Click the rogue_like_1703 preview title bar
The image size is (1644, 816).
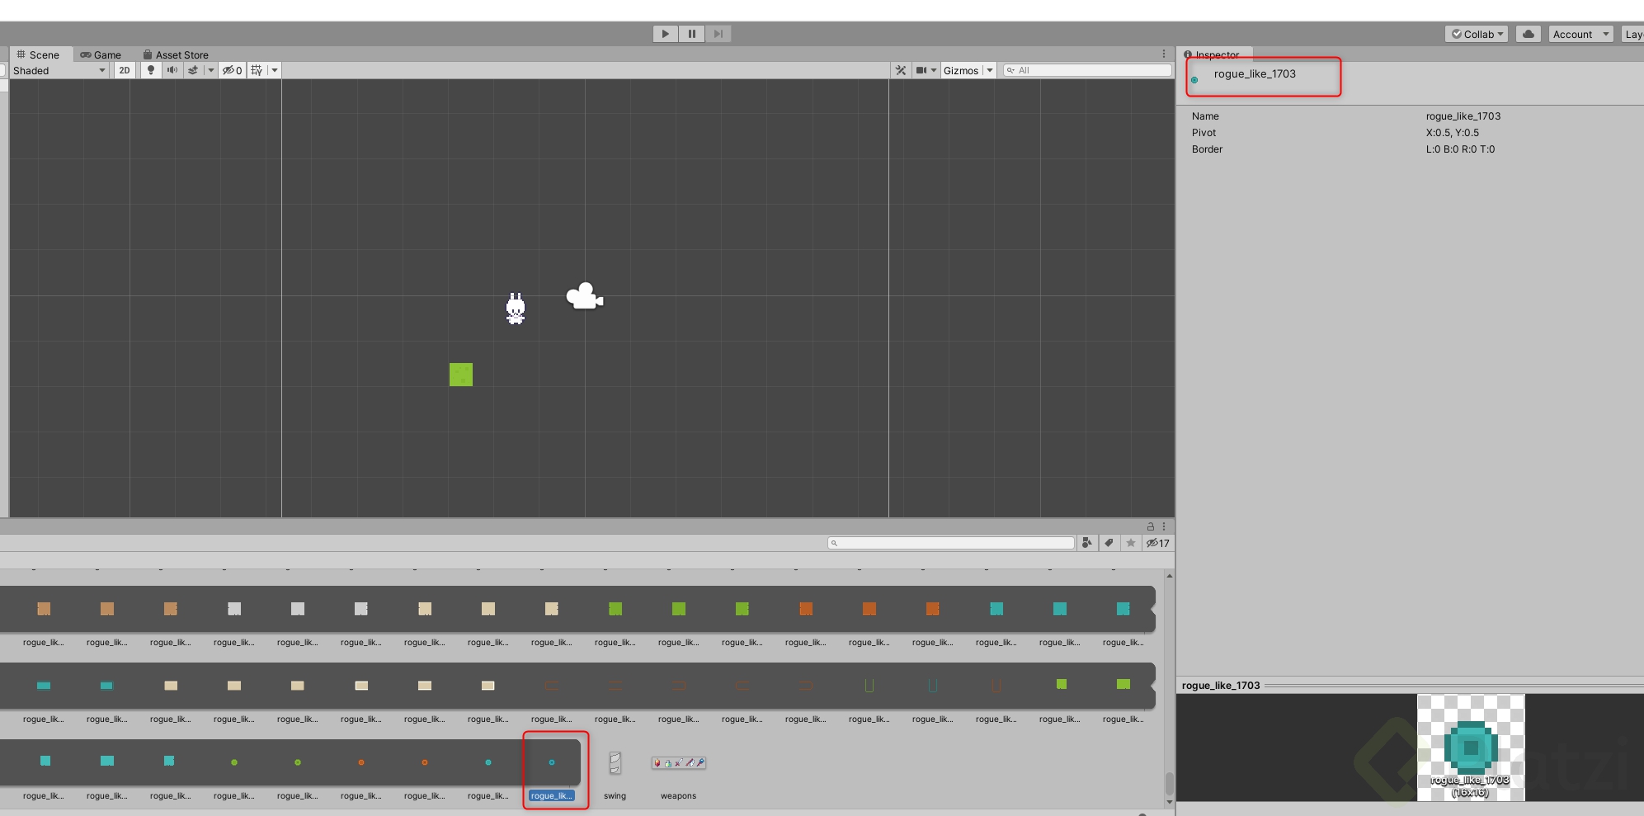[x=1410, y=686]
